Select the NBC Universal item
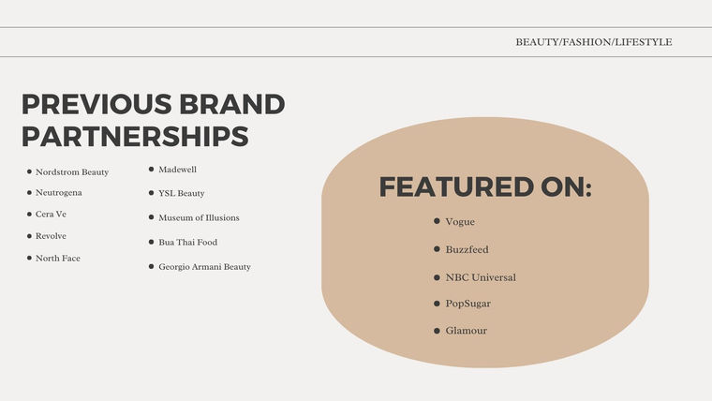712x401 pixels. click(481, 277)
